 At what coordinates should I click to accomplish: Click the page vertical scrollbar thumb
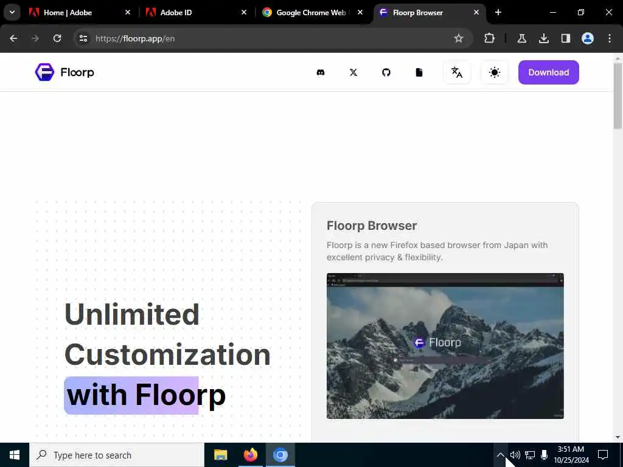[x=618, y=96]
